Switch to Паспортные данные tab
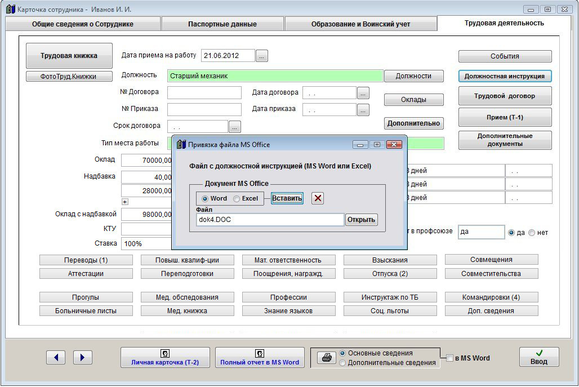 [x=222, y=24]
